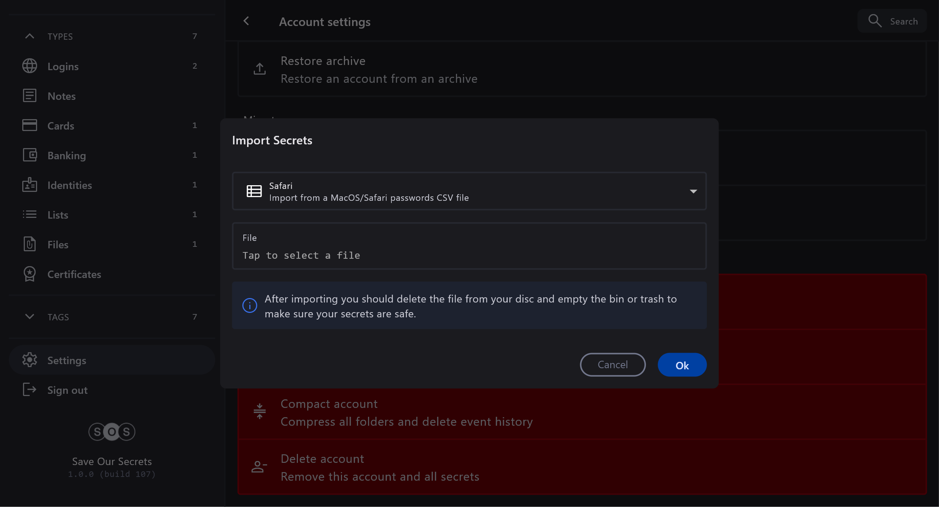Screen dimensions: 939x507
Task: Click the Logins globe icon
Action: point(30,66)
